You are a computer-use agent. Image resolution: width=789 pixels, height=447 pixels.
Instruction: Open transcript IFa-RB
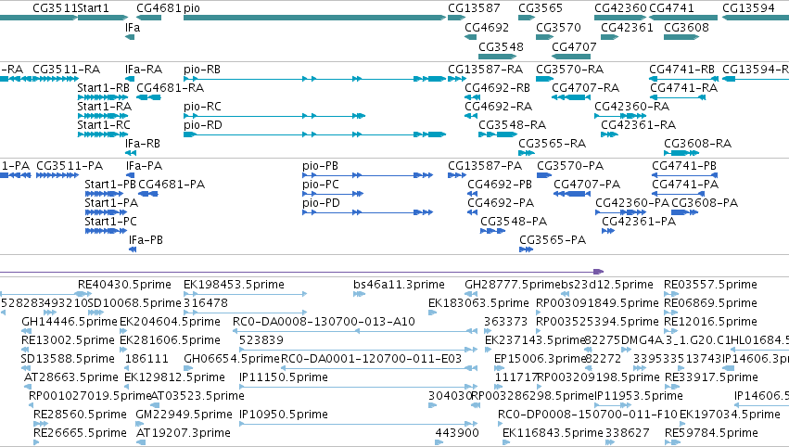click(143, 144)
